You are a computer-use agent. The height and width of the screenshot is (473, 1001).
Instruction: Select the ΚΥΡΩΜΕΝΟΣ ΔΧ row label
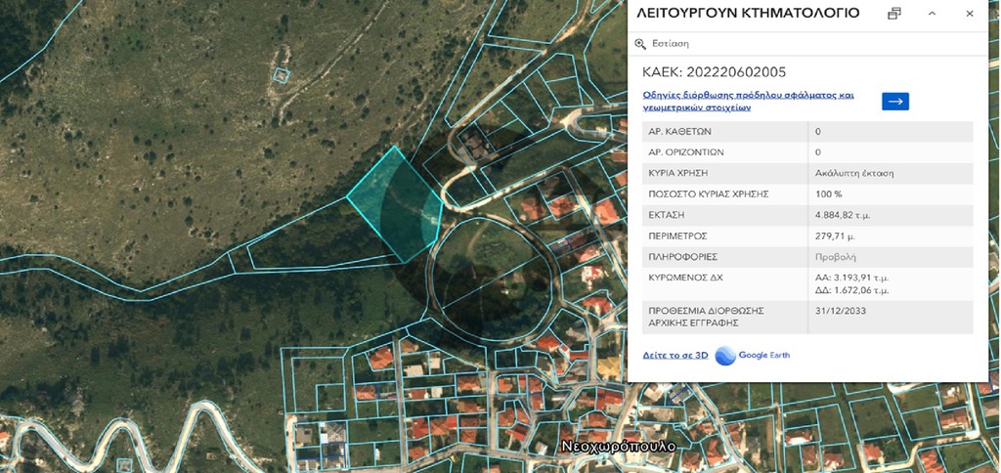click(685, 279)
